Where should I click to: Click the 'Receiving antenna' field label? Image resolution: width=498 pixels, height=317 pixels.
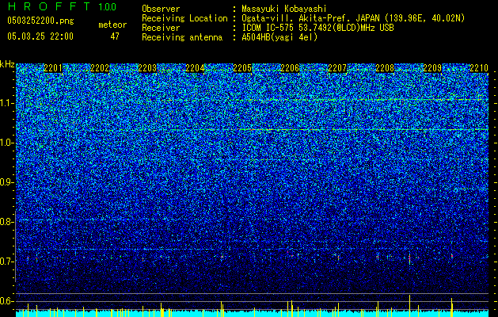point(182,37)
